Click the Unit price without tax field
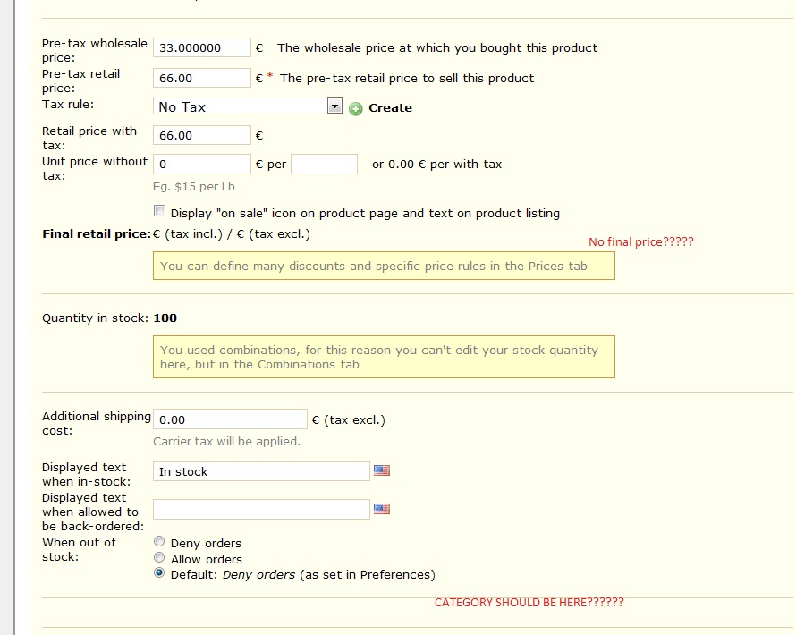The height and width of the screenshot is (635, 796). (202, 164)
